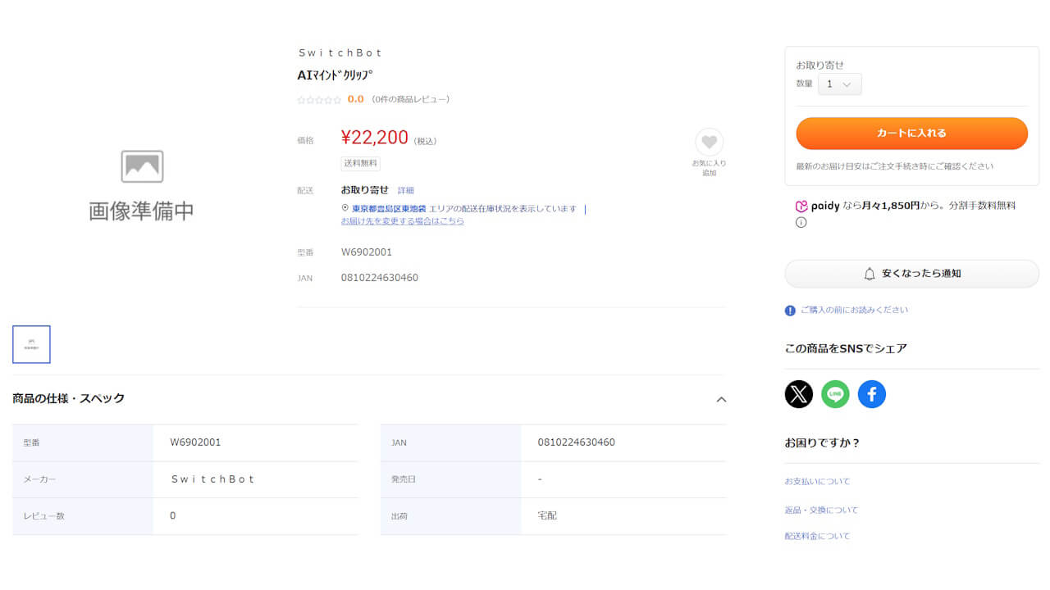Click the image placeholder icon
This screenshot has width=1050, height=590.
tap(142, 166)
